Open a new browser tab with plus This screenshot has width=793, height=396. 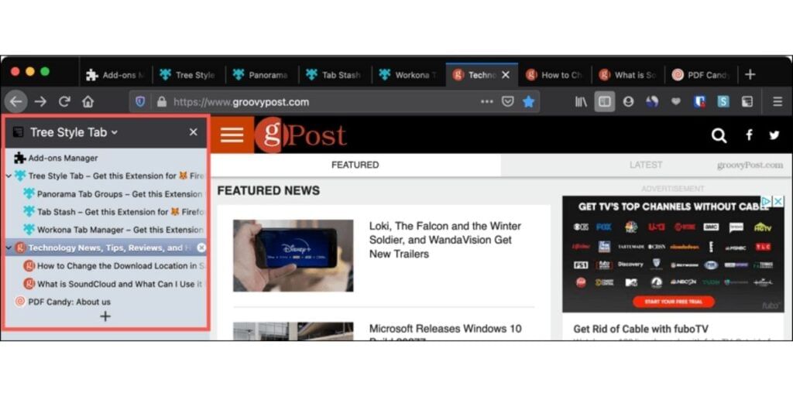pyautogui.click(x=750, y=75)
